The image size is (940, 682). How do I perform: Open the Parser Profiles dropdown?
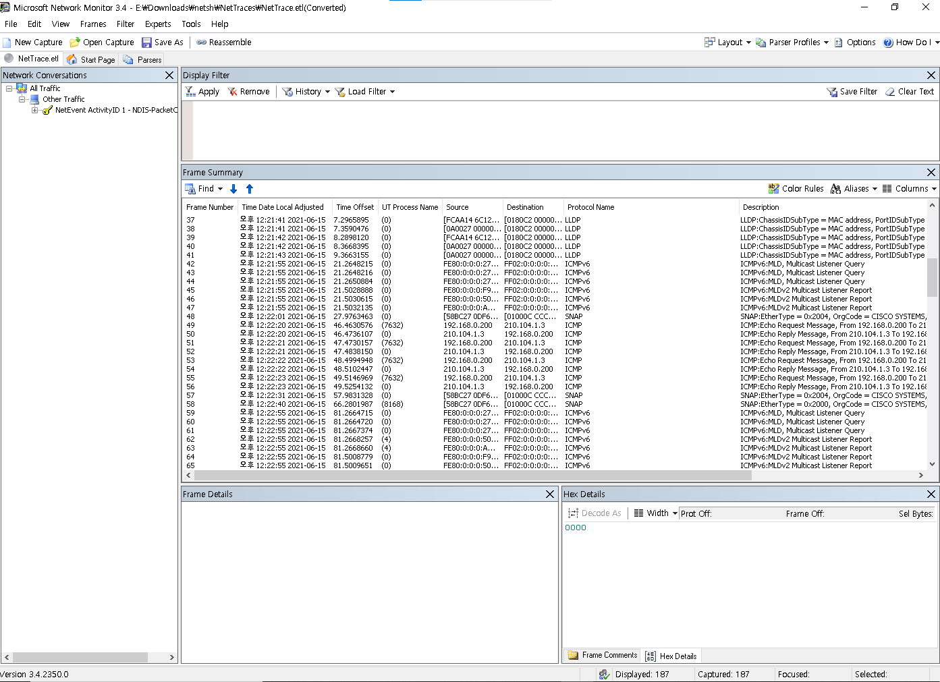coord(792,42)
